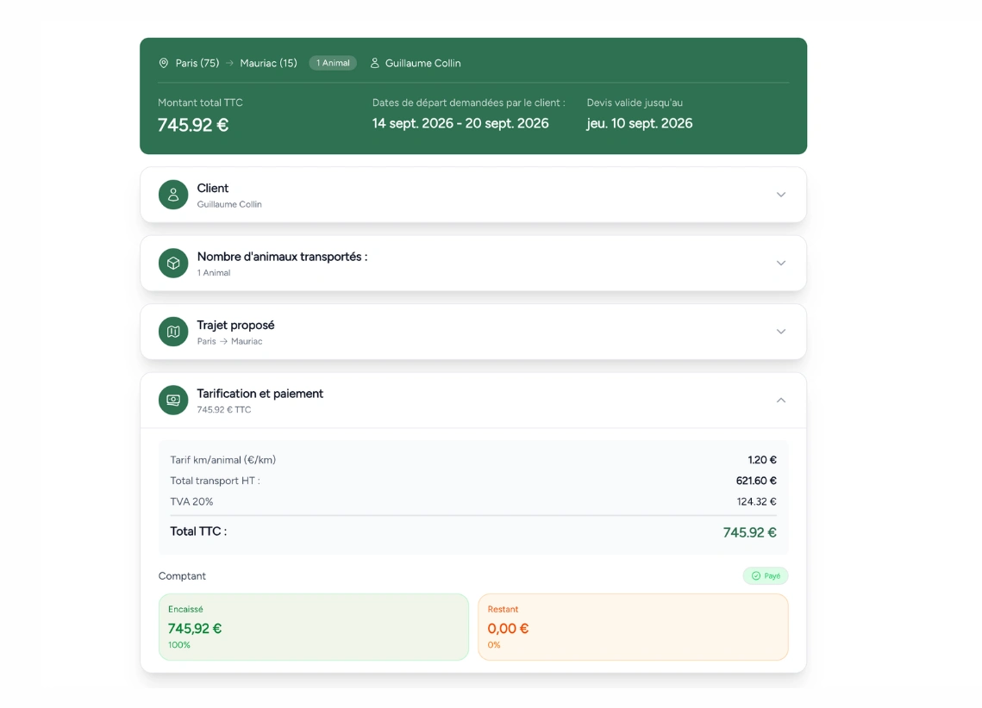Click the 745.92 € TTC subtitle
Viewport: 982px width, 708px height.
click(224, 410)
